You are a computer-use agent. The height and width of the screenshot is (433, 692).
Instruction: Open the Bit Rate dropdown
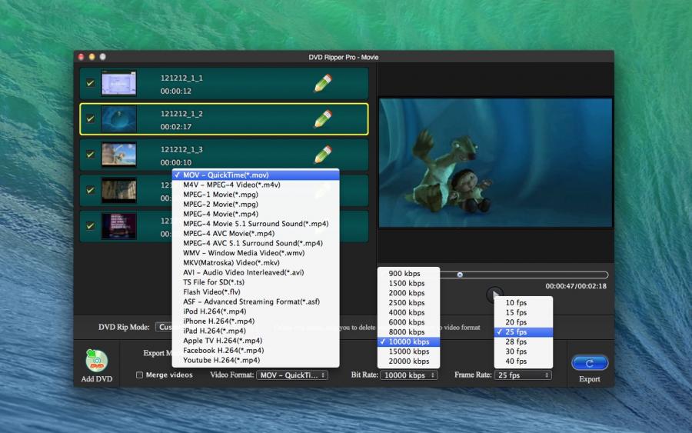(x=409, y=375)
